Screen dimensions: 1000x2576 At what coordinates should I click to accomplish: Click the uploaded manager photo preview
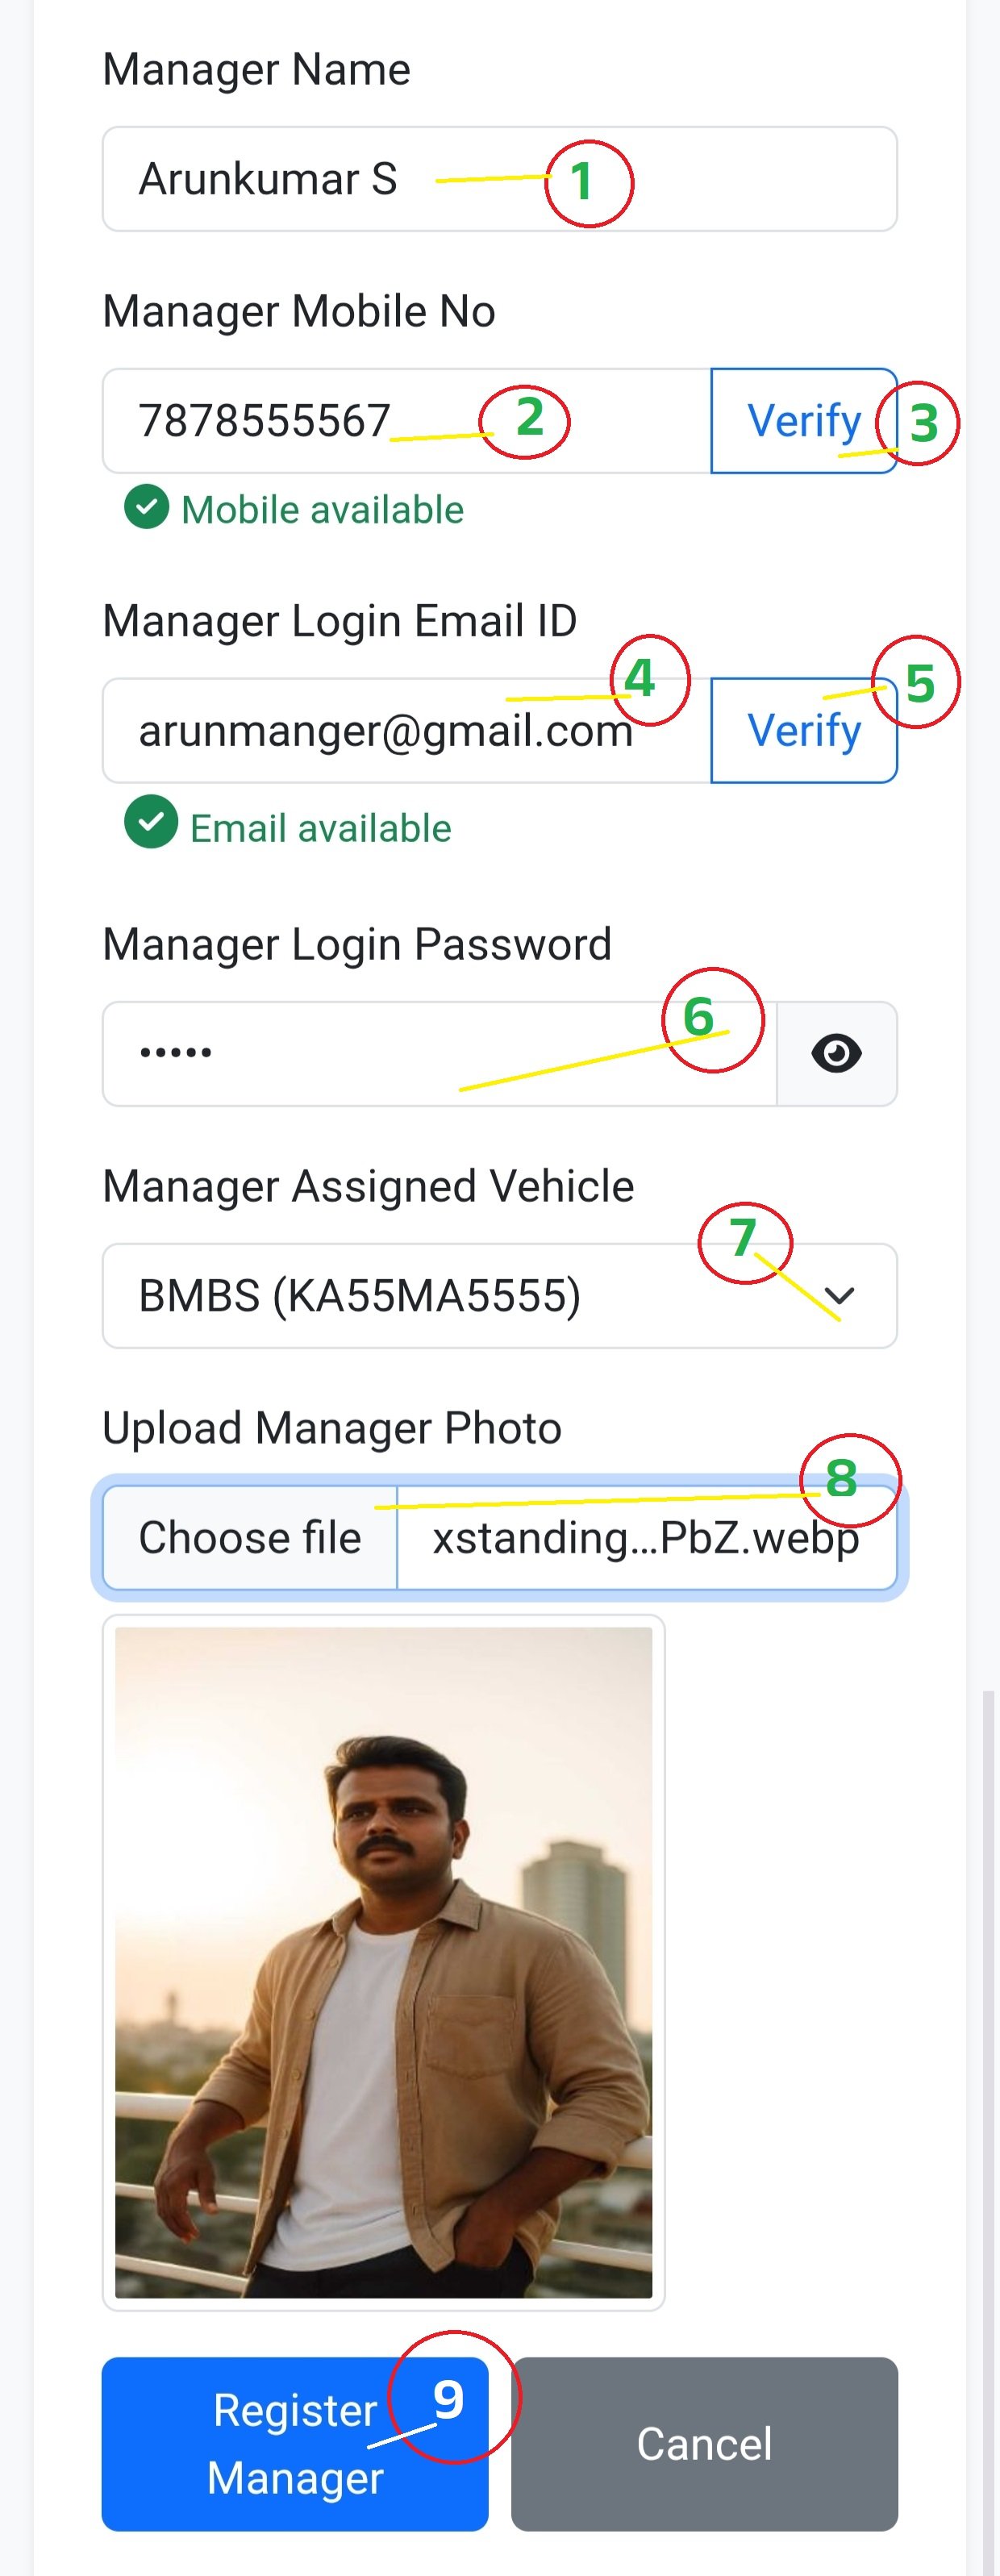(x=383, y=1962)
